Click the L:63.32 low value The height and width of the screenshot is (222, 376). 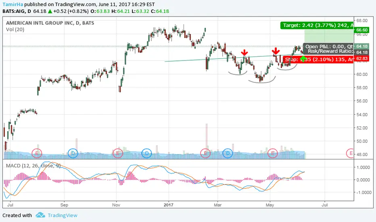click(140, 11)
